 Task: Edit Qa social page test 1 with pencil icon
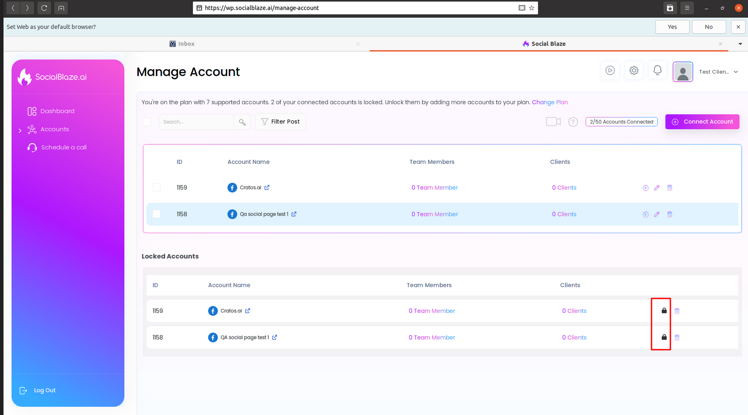(657, 215)
